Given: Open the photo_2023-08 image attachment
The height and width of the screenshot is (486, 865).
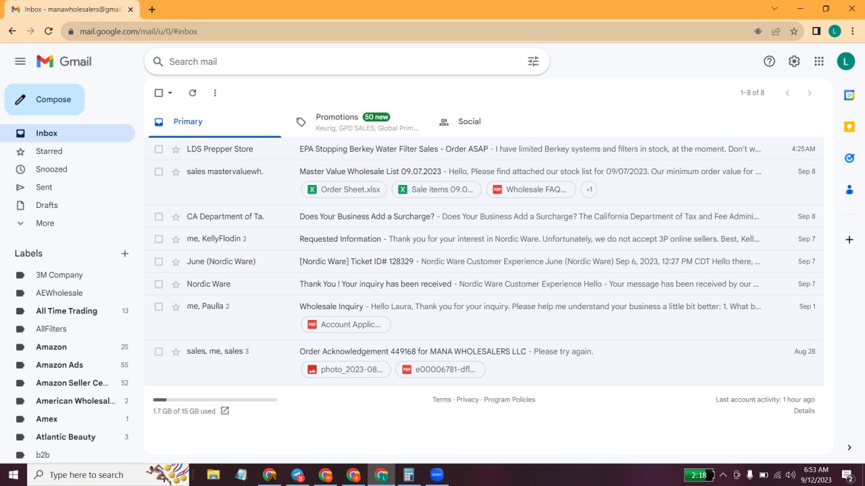Looking at the screenshot, I should (346, 369).
